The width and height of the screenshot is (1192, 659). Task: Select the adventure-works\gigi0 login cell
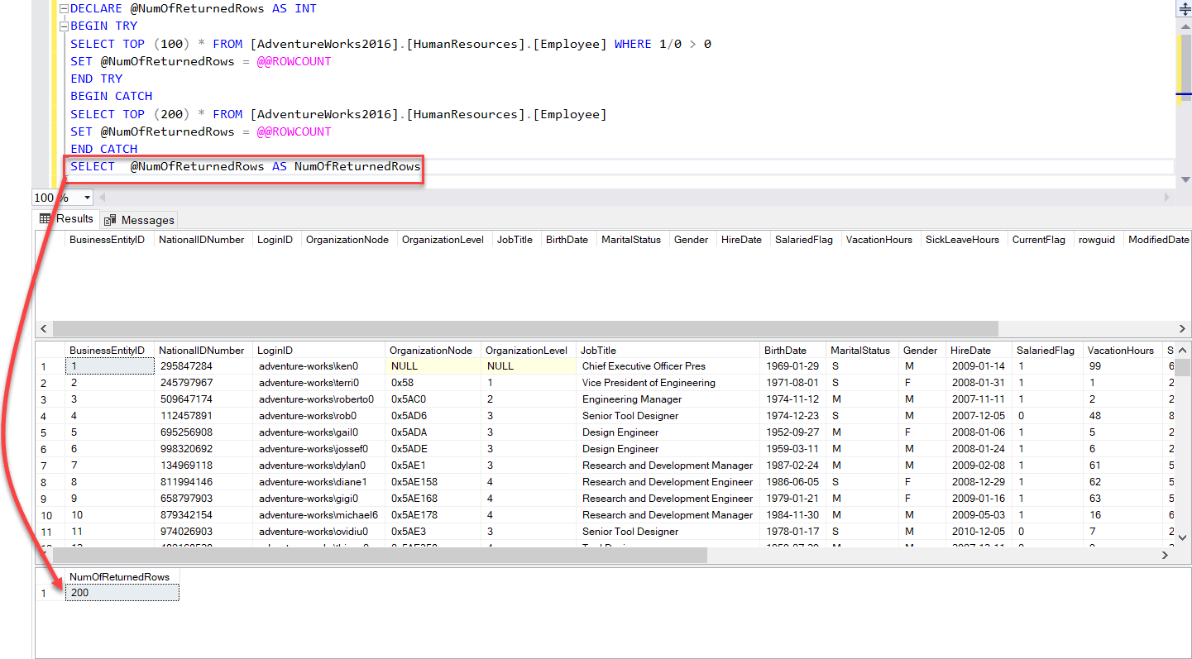(x=318, y=499)
